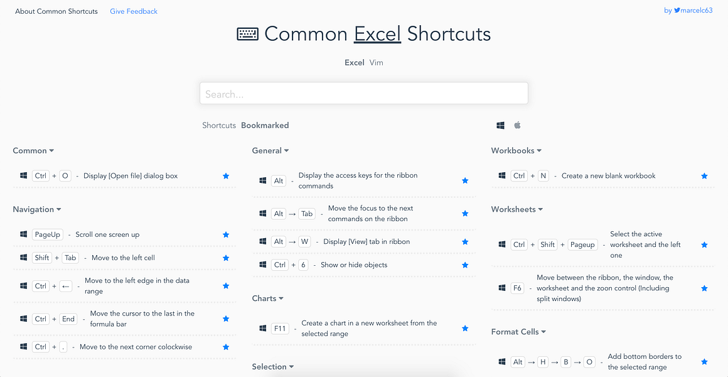Click the Twitter bird icon beside marcelc63
Screen dimensions: 728x377
677,10
